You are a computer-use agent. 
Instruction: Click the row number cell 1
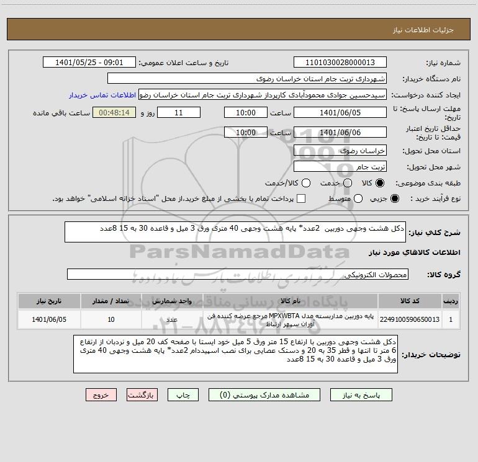point(451,319)
